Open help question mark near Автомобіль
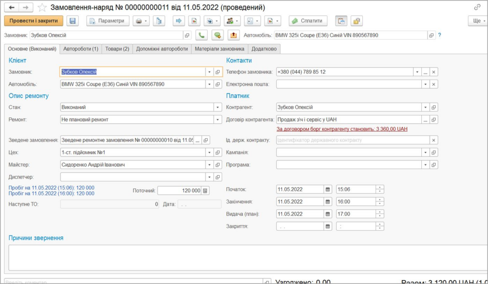 coord(439,35)
